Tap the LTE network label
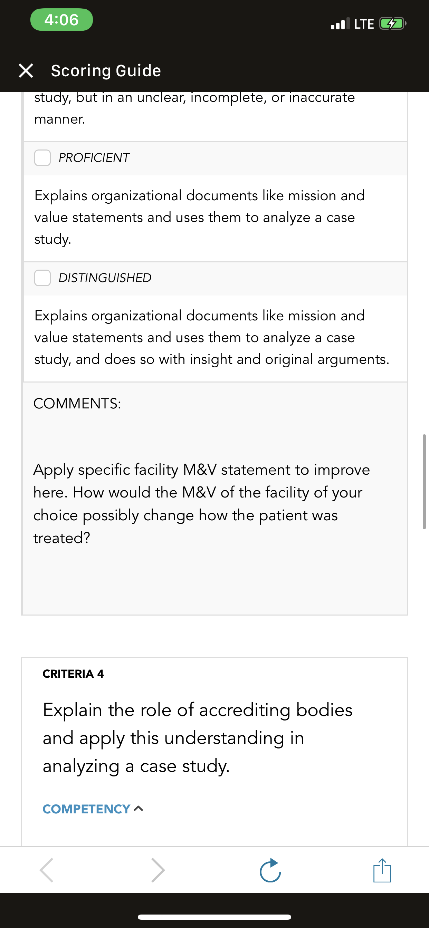 [x=364, y=24]
